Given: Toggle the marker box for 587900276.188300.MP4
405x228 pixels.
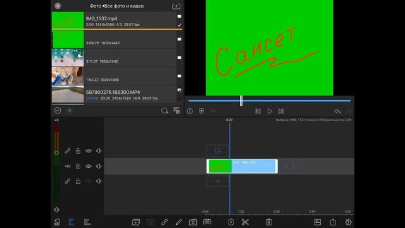Looking at the screenshot, I should (x=179, y=90).
